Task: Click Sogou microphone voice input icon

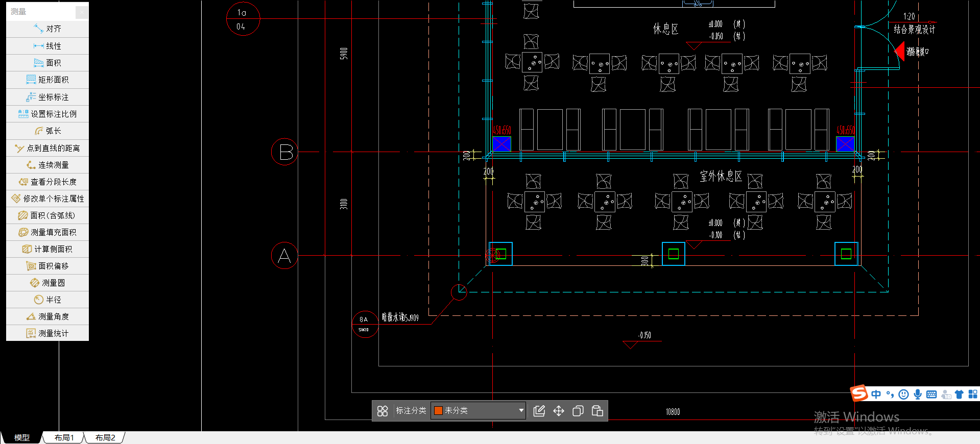Action: 918,394
